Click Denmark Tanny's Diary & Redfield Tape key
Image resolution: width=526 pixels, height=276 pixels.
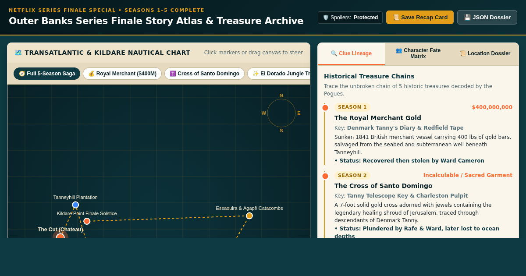(x=405, y=128)
